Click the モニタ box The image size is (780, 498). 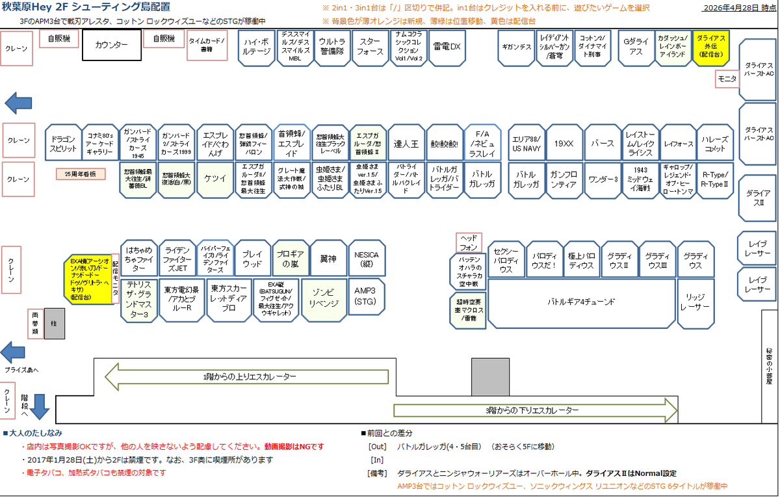click(x=727, y=79)
